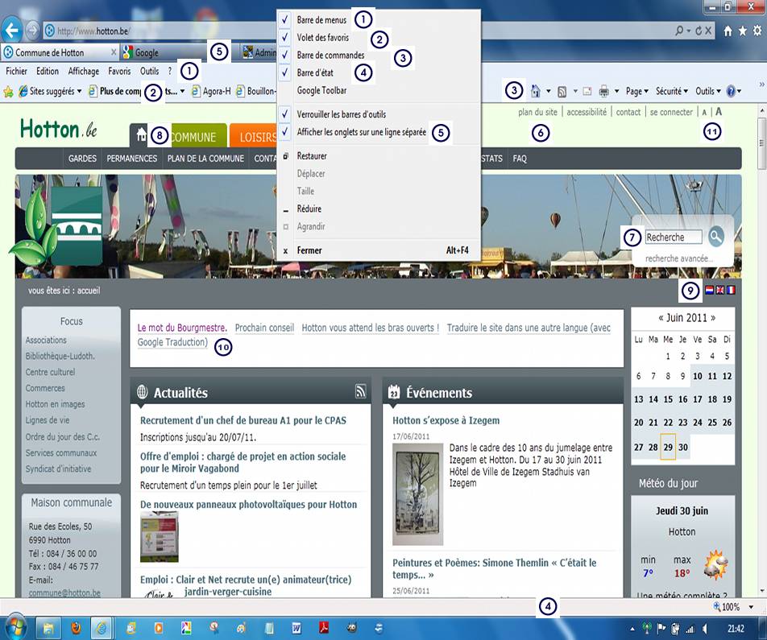Open the zoom level 100% dropdown arrow
This screenshot has height=640, width=767.
[752, 607]
